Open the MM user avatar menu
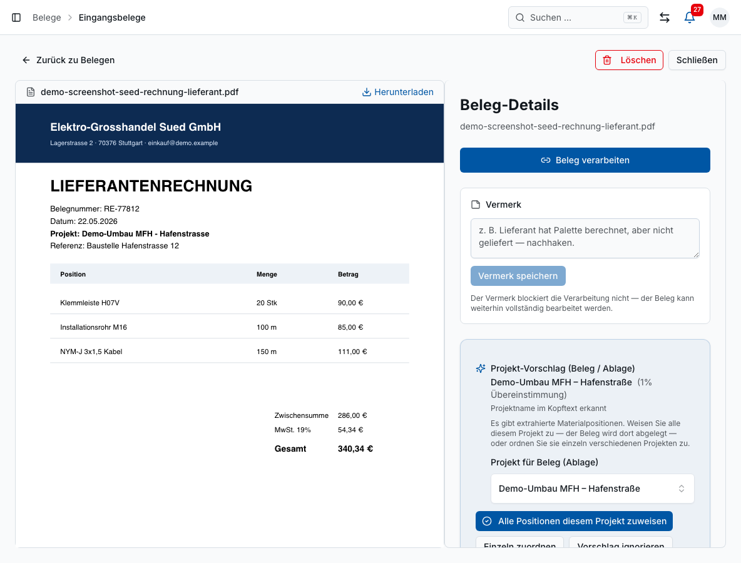Viewport: 741px width, 563px height. 719,18
